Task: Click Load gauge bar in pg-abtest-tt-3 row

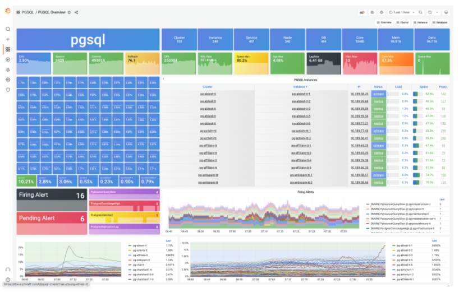Action: tap(393, 109)
